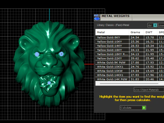Select the White Gold:9K PdW row
This screenshot has width=164, height=123.
[x=129, y=63]
